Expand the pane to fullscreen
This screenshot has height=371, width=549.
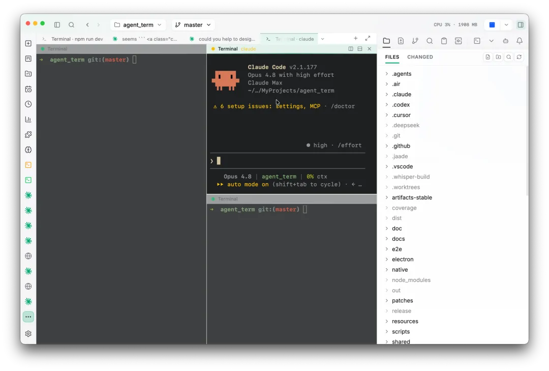368,39
